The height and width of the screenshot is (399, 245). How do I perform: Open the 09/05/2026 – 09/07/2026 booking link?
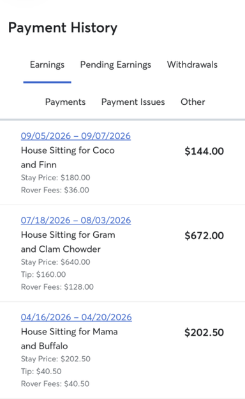(76, 136)
